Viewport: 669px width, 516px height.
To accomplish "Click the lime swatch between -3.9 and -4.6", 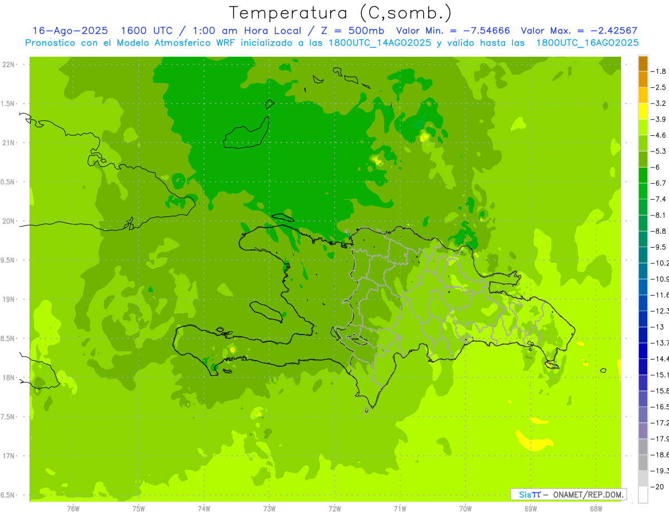I will point(643,127).
